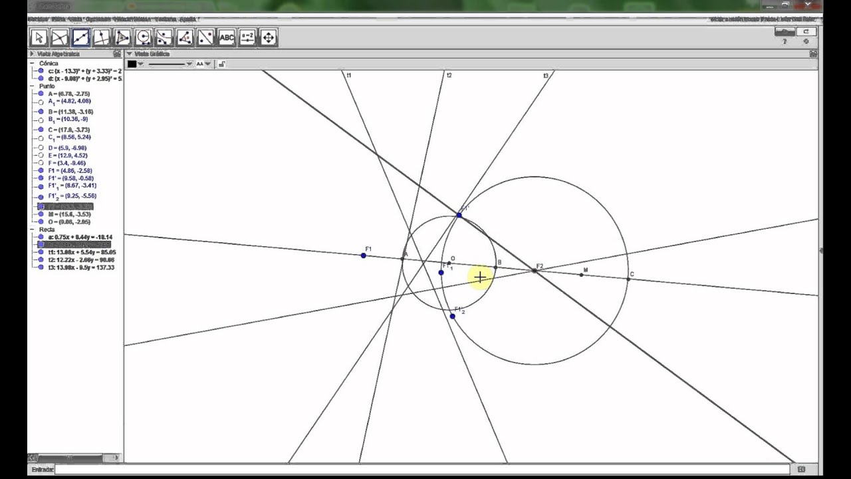Open the color dropdown arrow
Screen dimensions: 851x479
(140, 64)
